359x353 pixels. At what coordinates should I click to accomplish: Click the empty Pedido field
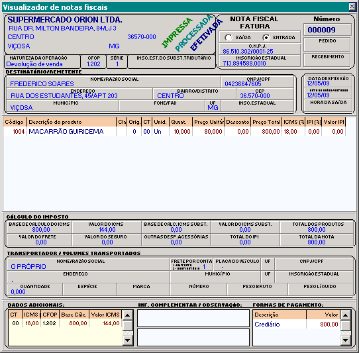coord(327,46)
